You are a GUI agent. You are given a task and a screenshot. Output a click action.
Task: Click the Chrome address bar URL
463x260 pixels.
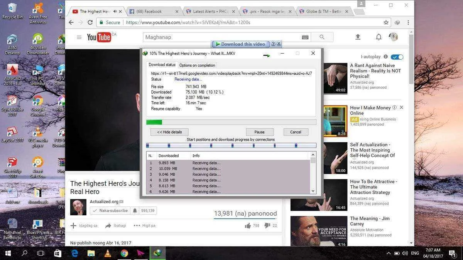188,22
